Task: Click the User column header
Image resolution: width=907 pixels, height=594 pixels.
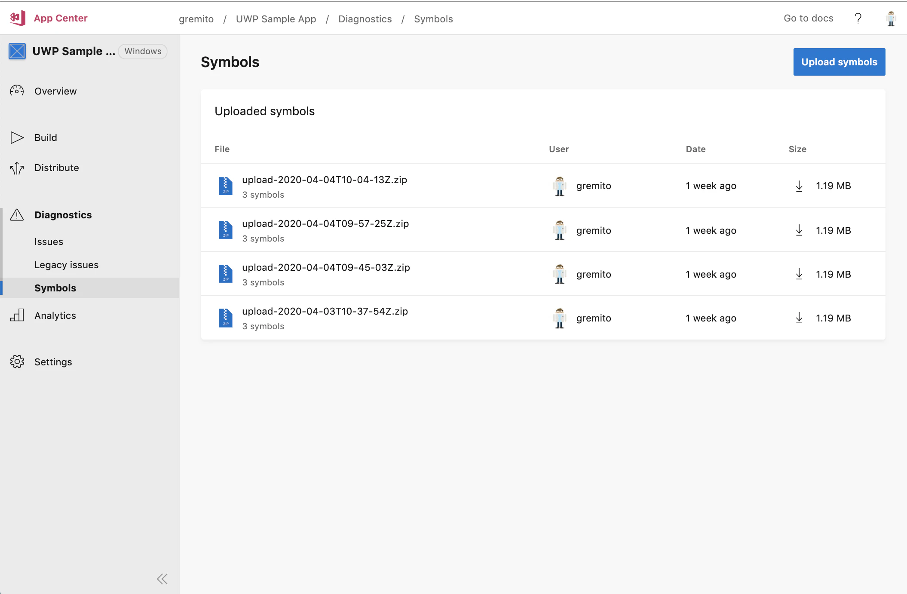Action: coord(559,149)
